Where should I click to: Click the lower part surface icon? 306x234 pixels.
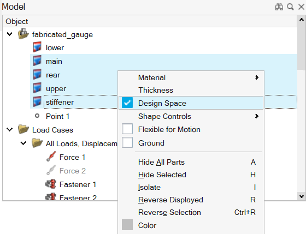coord(37,47)
